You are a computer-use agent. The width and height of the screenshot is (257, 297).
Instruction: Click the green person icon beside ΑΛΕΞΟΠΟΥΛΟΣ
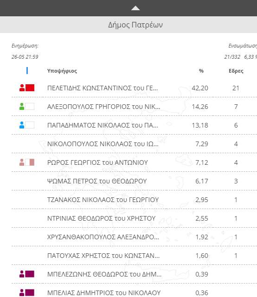click(x=22, y=107)
